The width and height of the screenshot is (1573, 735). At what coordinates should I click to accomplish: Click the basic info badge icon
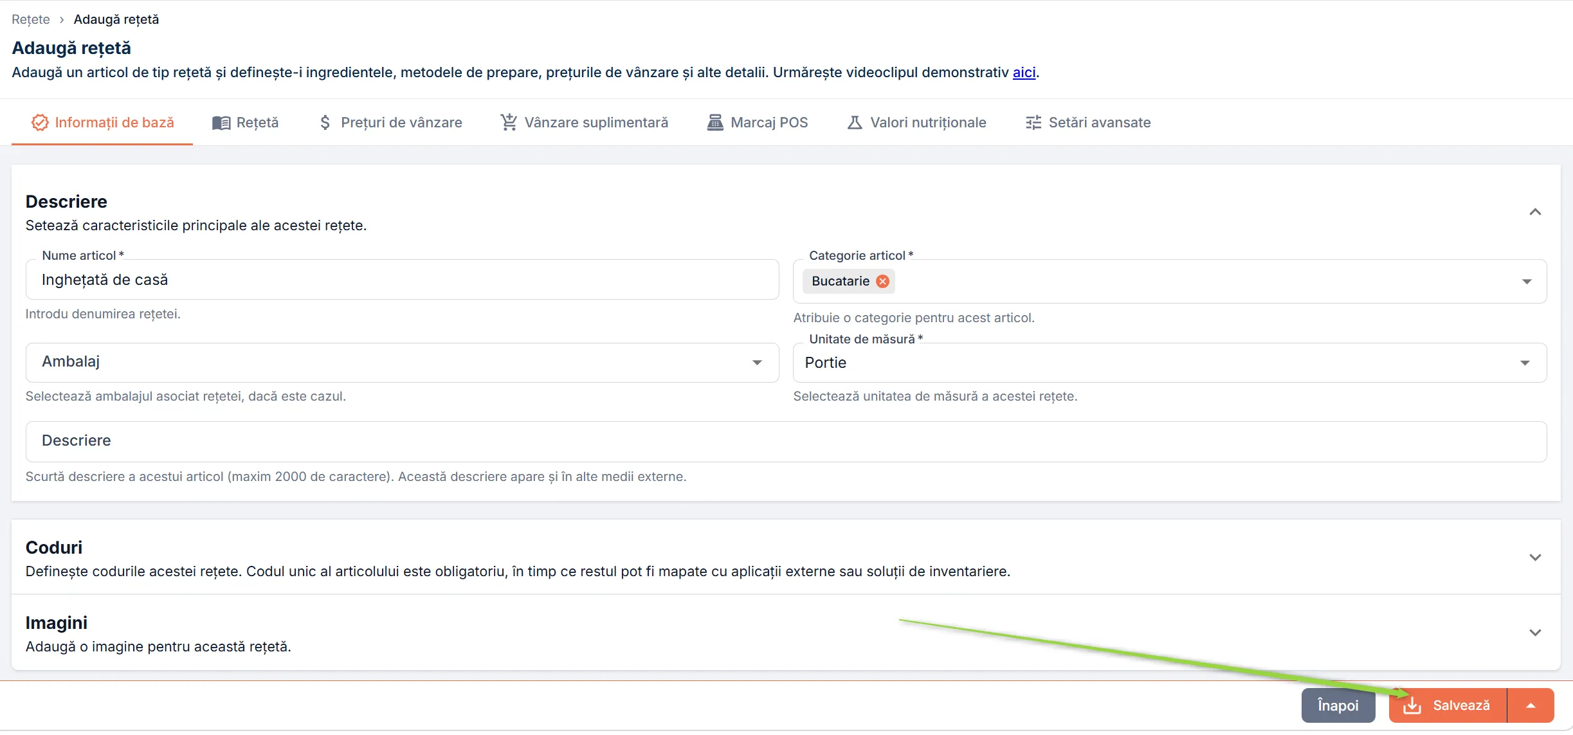(x=40, y=122)
